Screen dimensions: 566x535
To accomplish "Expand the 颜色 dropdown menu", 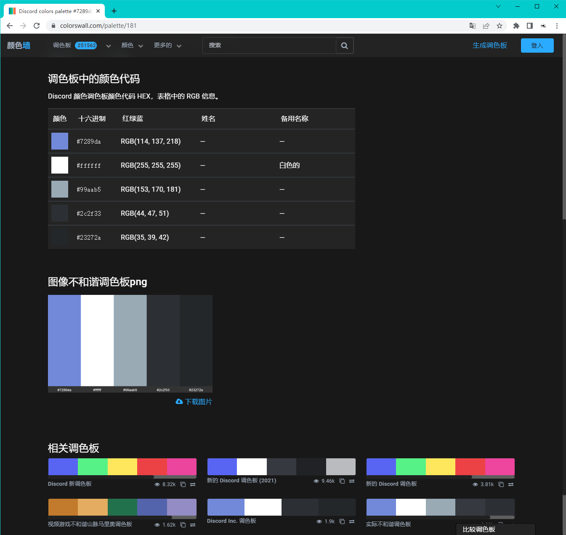I will pyautogui.click(x=132, y=45).
